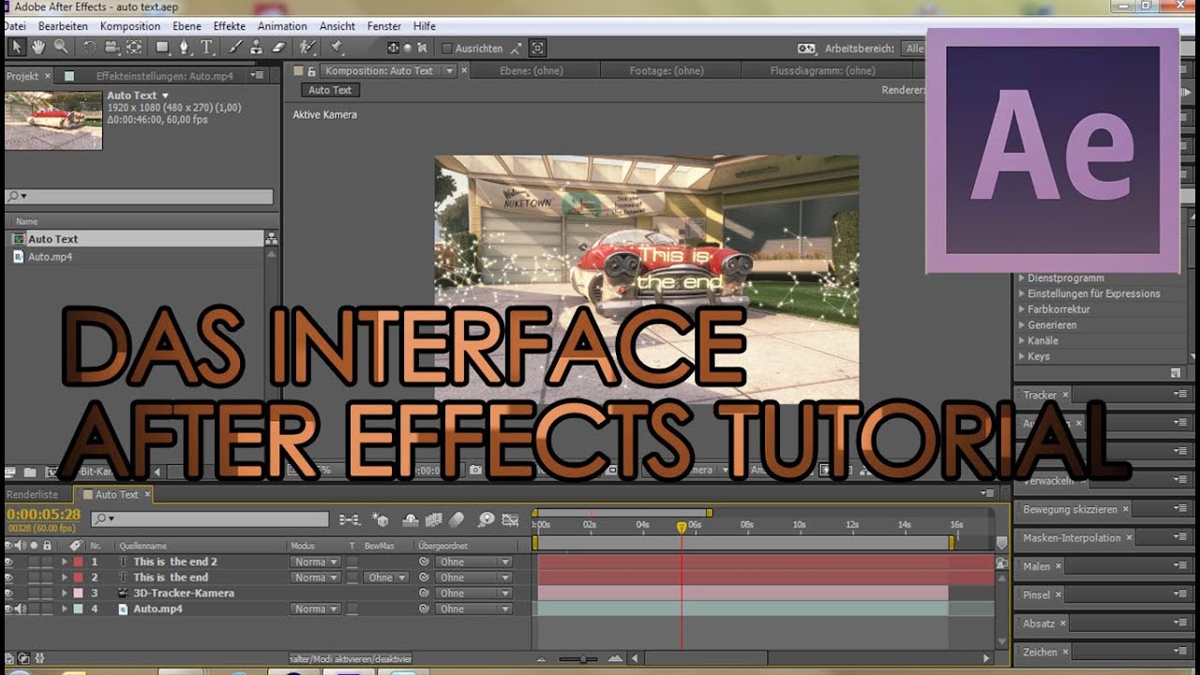Screen dimensions: 1200x675
Task: Close the Masken-Interpolation panel
Action: coord(1130,538)
